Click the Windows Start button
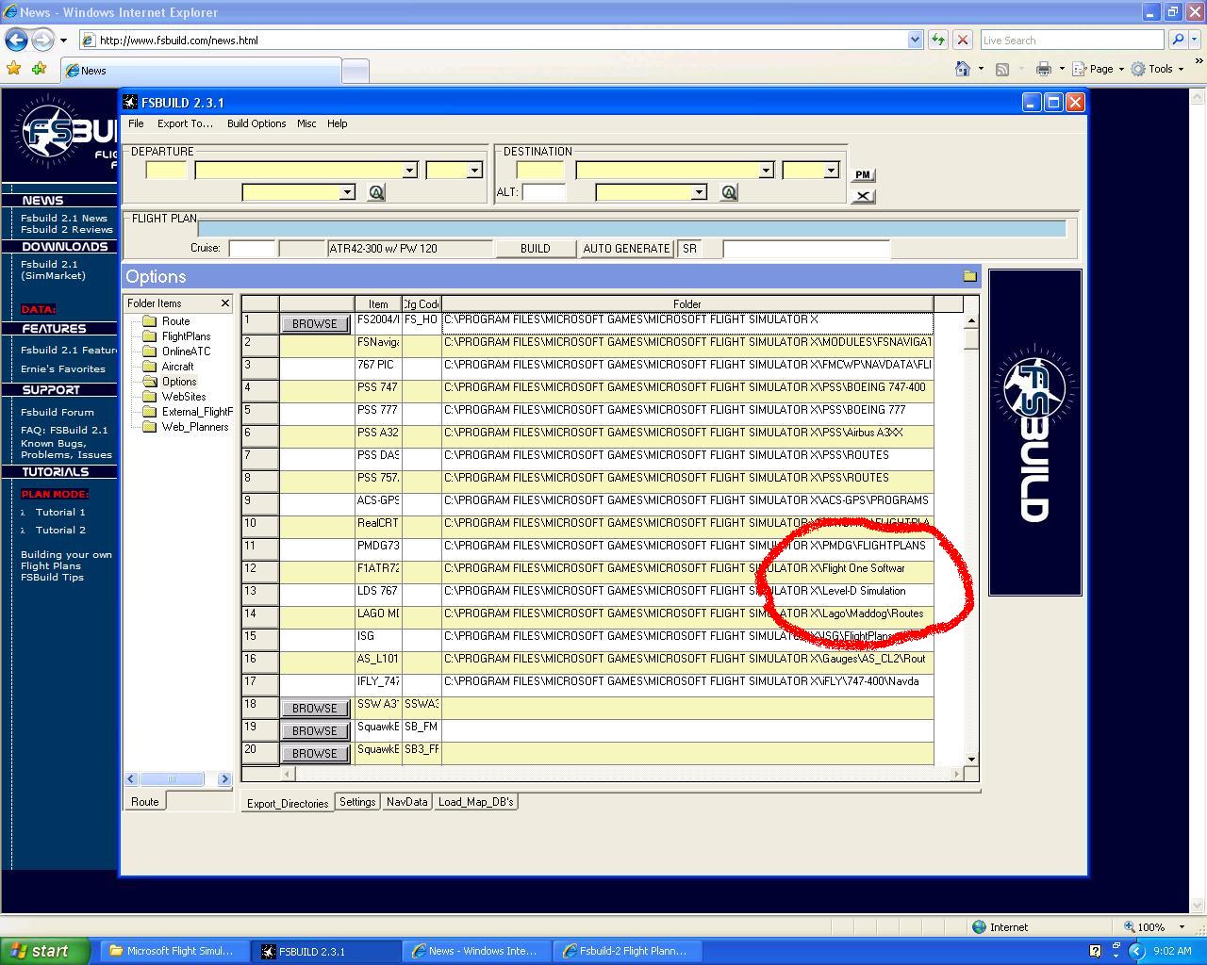The height and width of the screenshot is (965, 1207). [x=45, y=951]
